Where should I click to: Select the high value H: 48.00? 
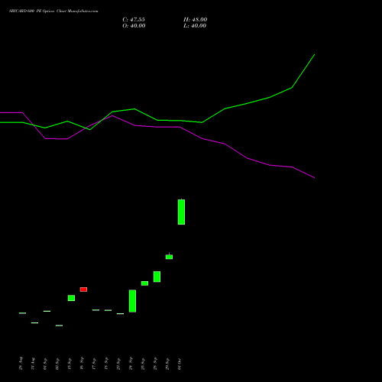[x=196, y=20]
